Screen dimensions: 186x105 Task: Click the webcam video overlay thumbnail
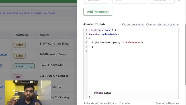pos(28,92)
